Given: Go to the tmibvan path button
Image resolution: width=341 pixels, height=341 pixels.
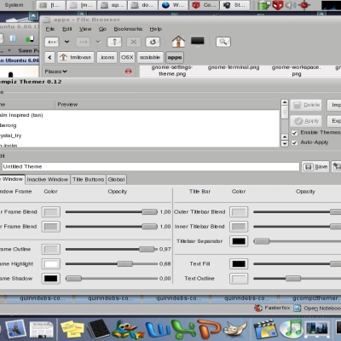Looking at the screenshot, I should point(76,57).
